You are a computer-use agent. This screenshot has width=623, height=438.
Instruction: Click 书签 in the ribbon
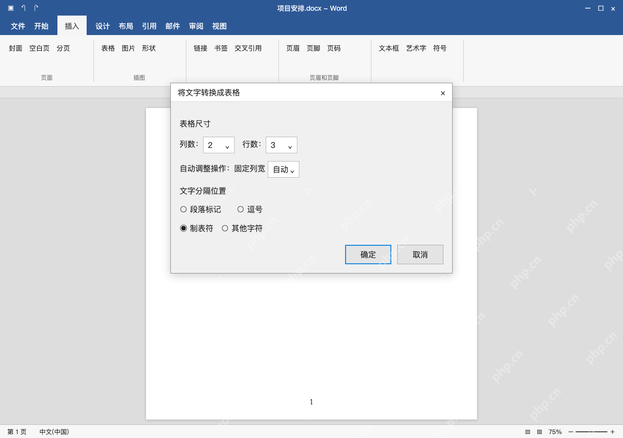(x=221, y=48)
